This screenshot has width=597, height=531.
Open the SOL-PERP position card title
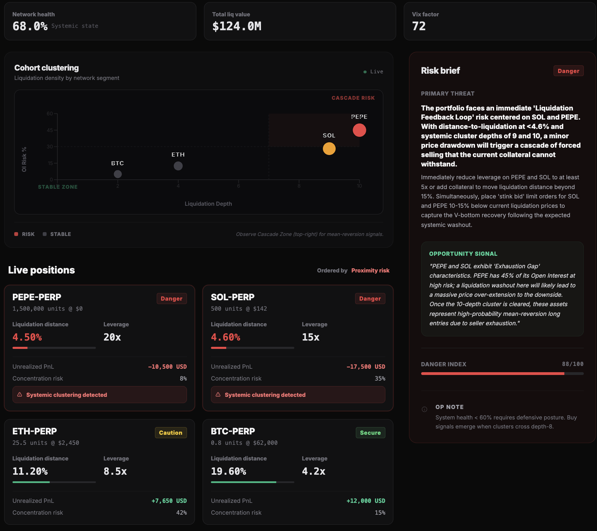click(232, 297)
